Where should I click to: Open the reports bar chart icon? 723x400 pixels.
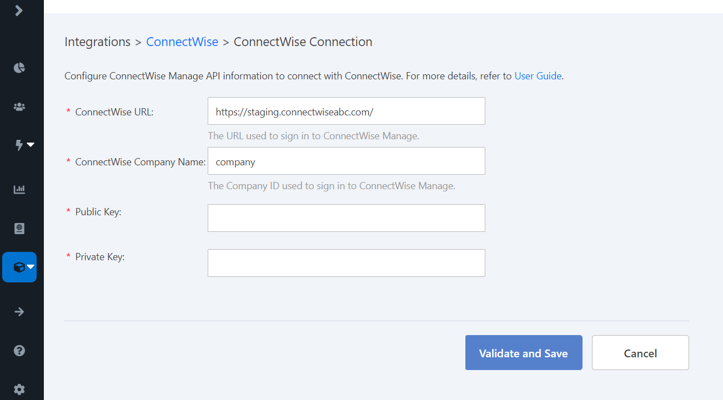19,189
